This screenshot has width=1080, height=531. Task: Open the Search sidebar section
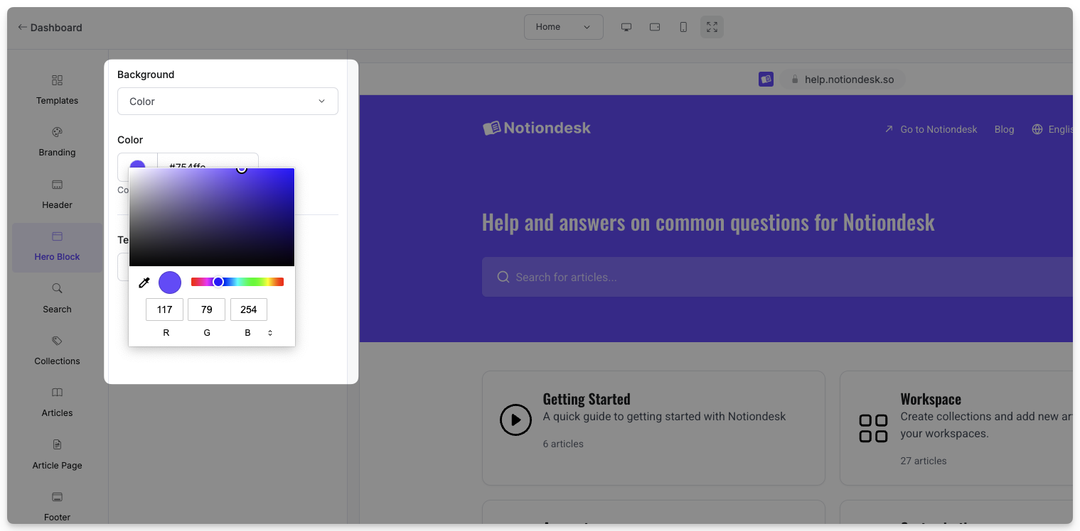coord(57,299)
